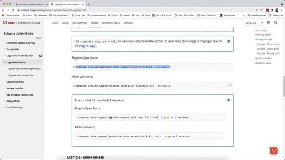This screenshot has height=160, width=285.
Task: Expand the Apply patches section
Action: point(4,101)
